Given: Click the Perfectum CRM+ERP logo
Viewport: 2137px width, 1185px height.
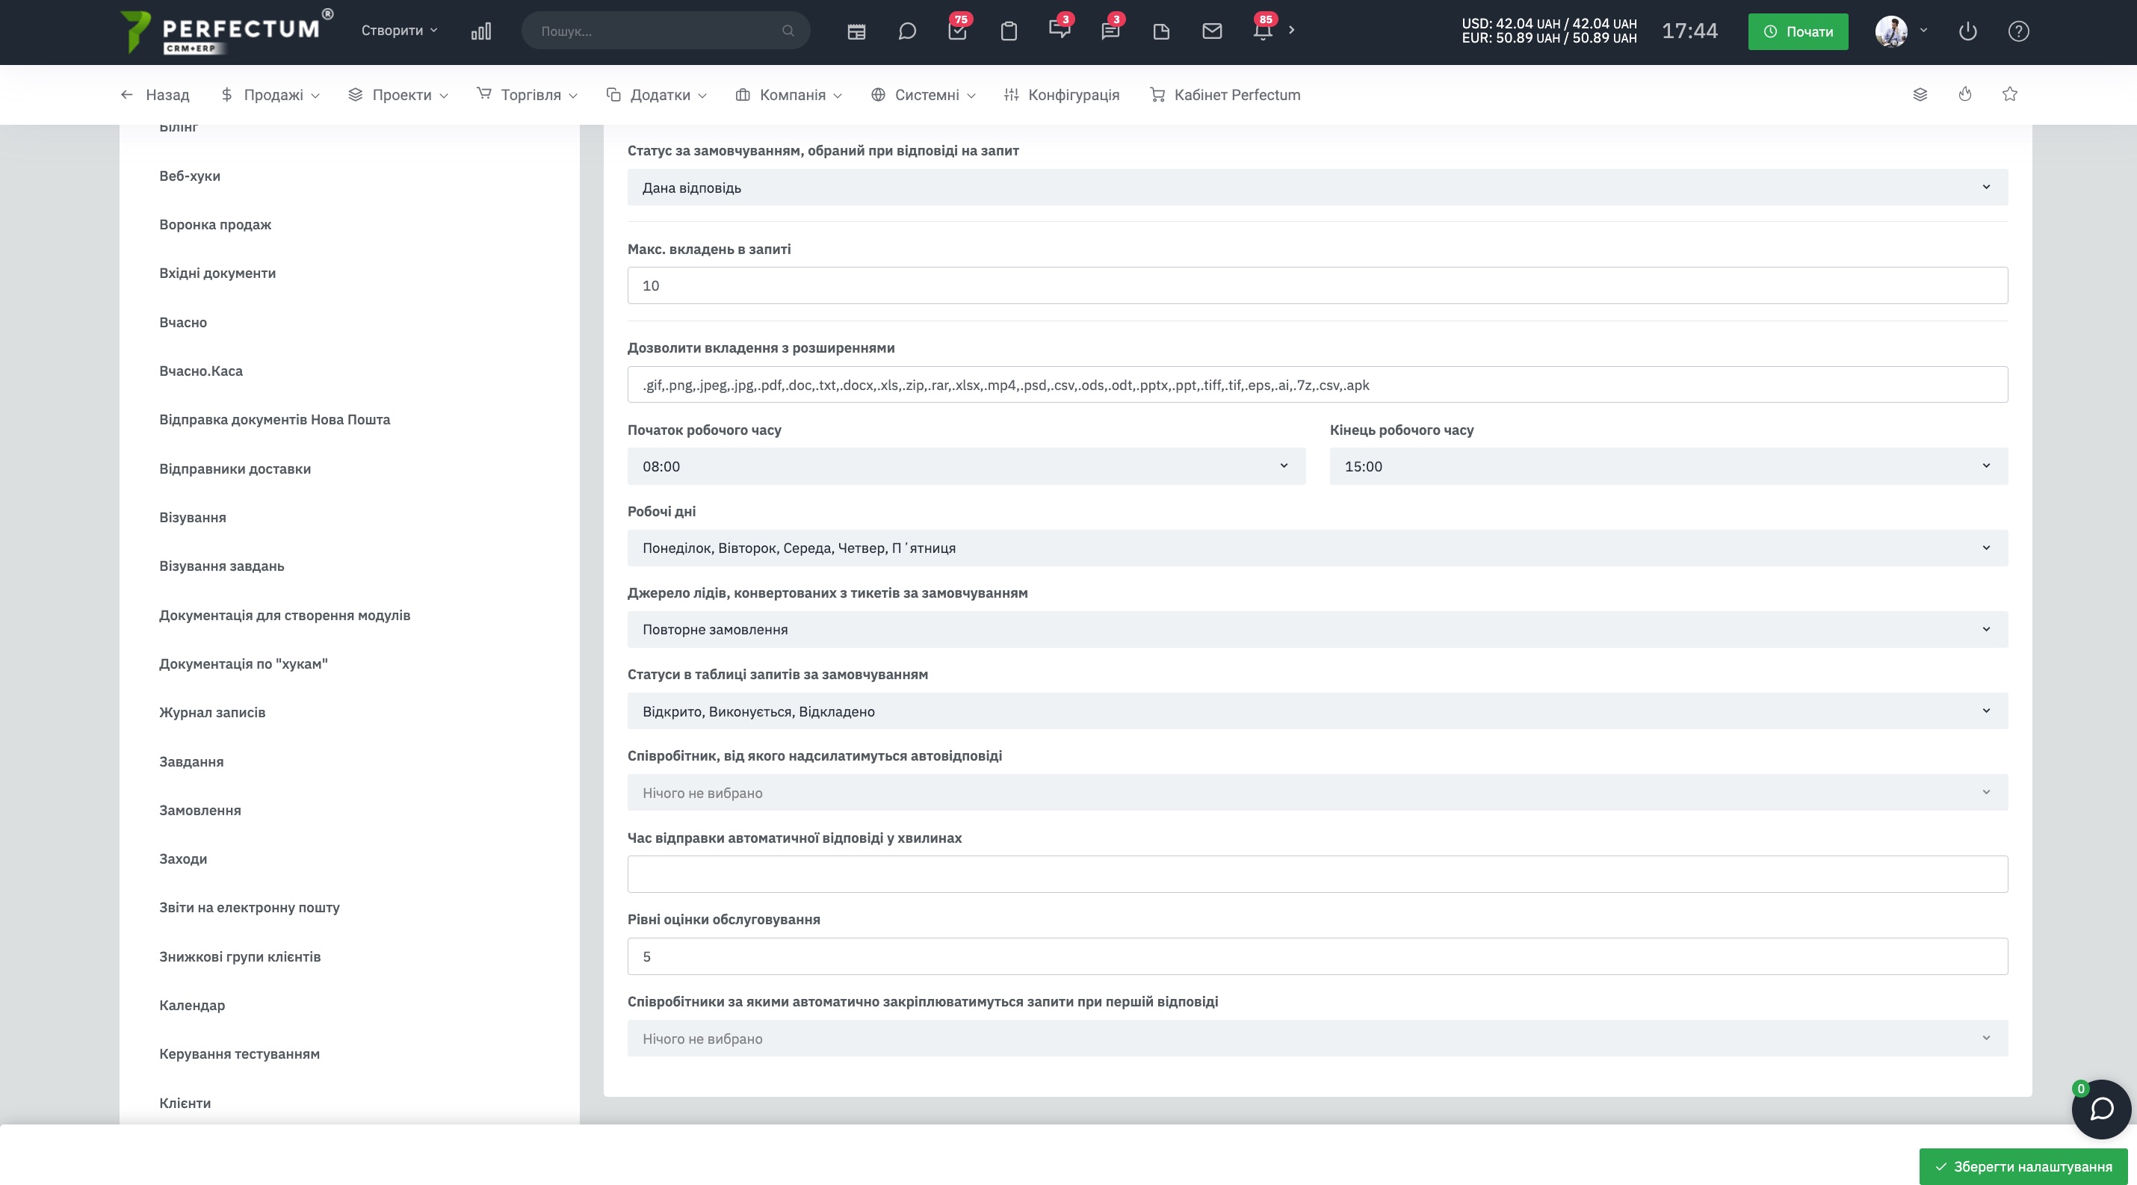Looking at the screenshot, I should [x=226, y=31].
